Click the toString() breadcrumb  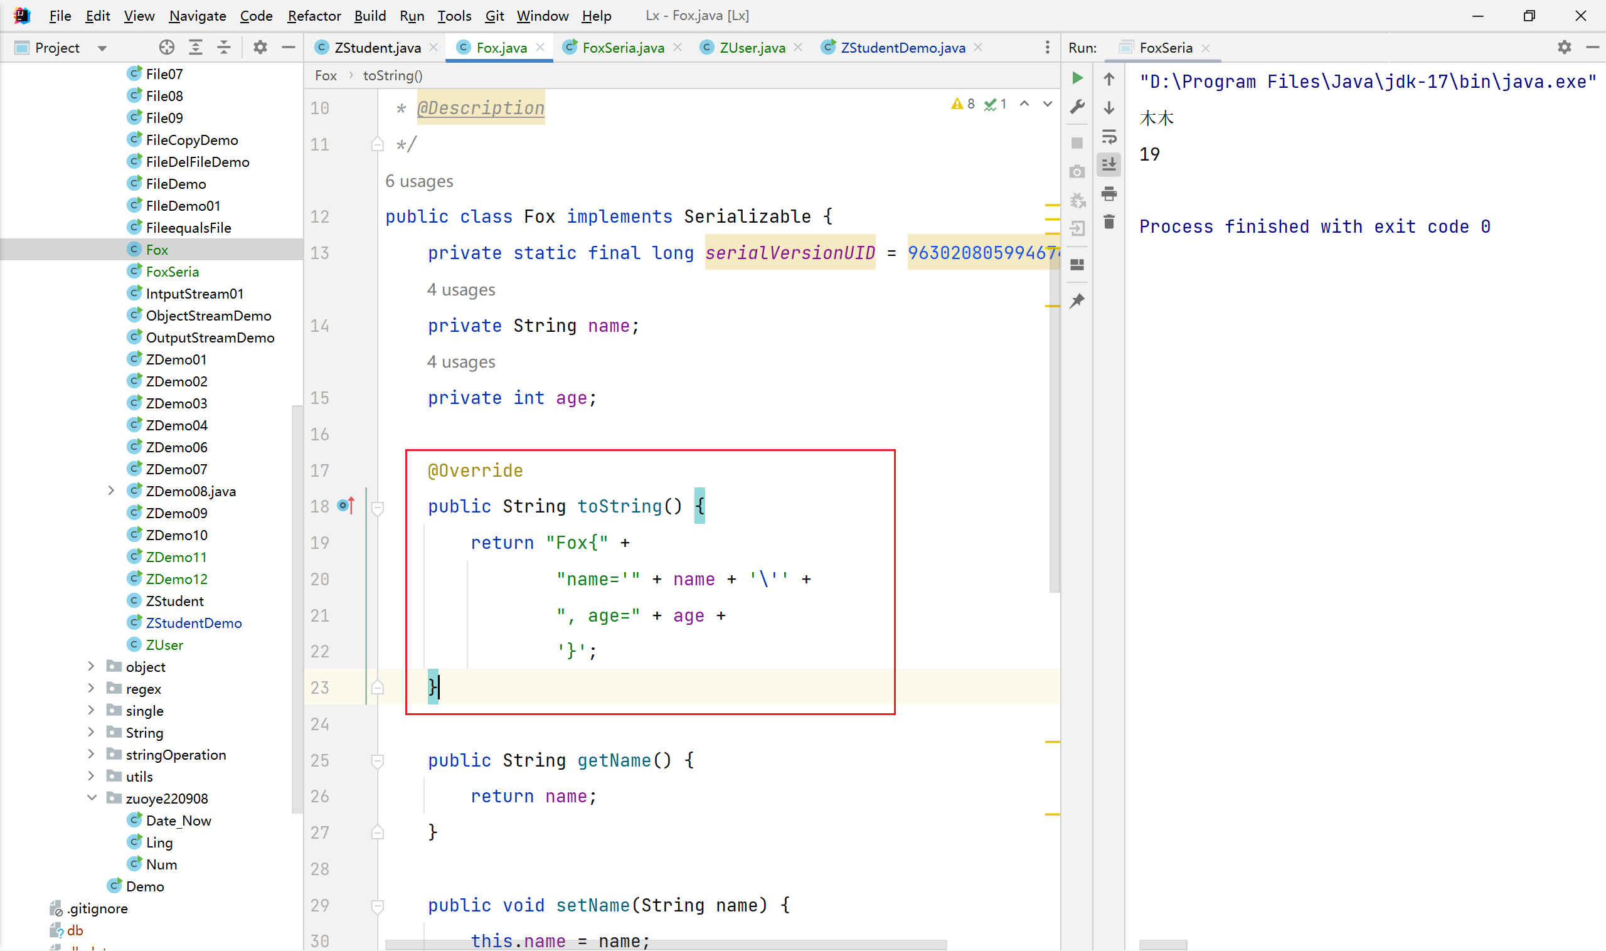coord(392,76)
